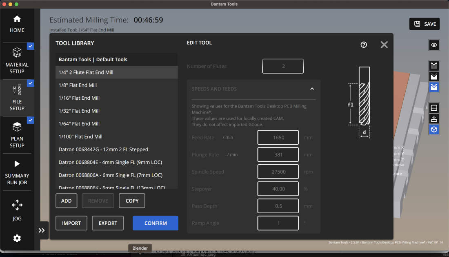
Task: Click Installed Tool 1/64" Flat End Mill text
Action: tap(82, 30)
